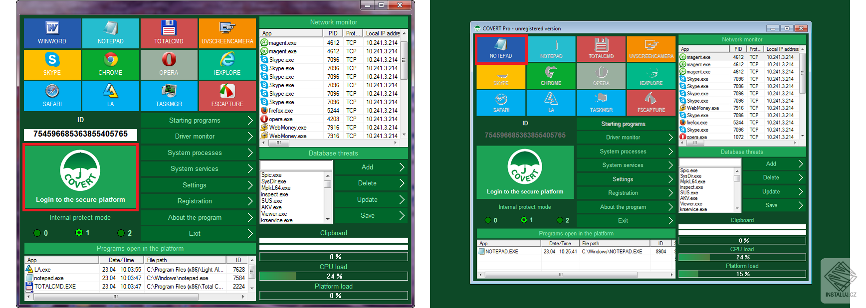Click Add threat button in left window
The image size is (866, 308).
pos(371,167)
